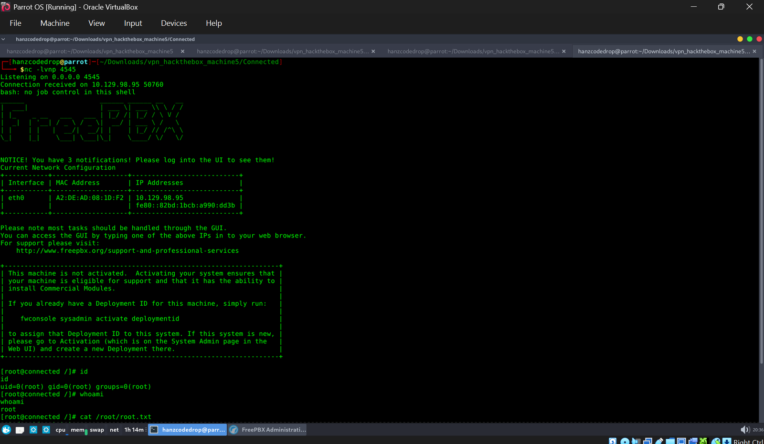Screen dimensions: 764x444
Task: Click the VirtualBox CPU green chip icon
Action: tap(703, 442)
